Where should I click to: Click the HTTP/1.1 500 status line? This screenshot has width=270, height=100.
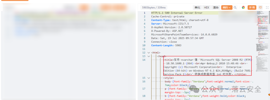[x=176, y=13]
